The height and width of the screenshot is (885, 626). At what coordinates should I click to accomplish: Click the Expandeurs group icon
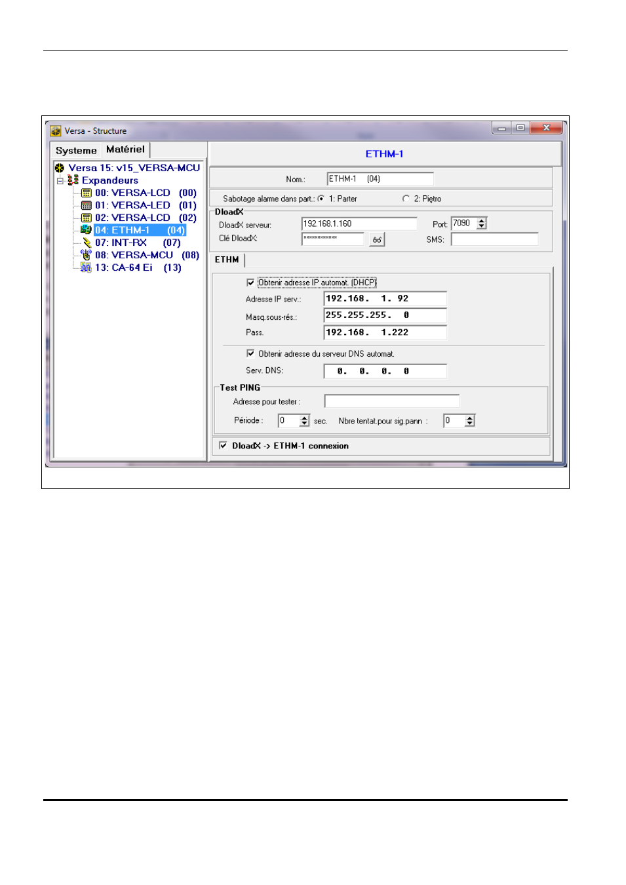pyautogui.click(x=73, y=180)
